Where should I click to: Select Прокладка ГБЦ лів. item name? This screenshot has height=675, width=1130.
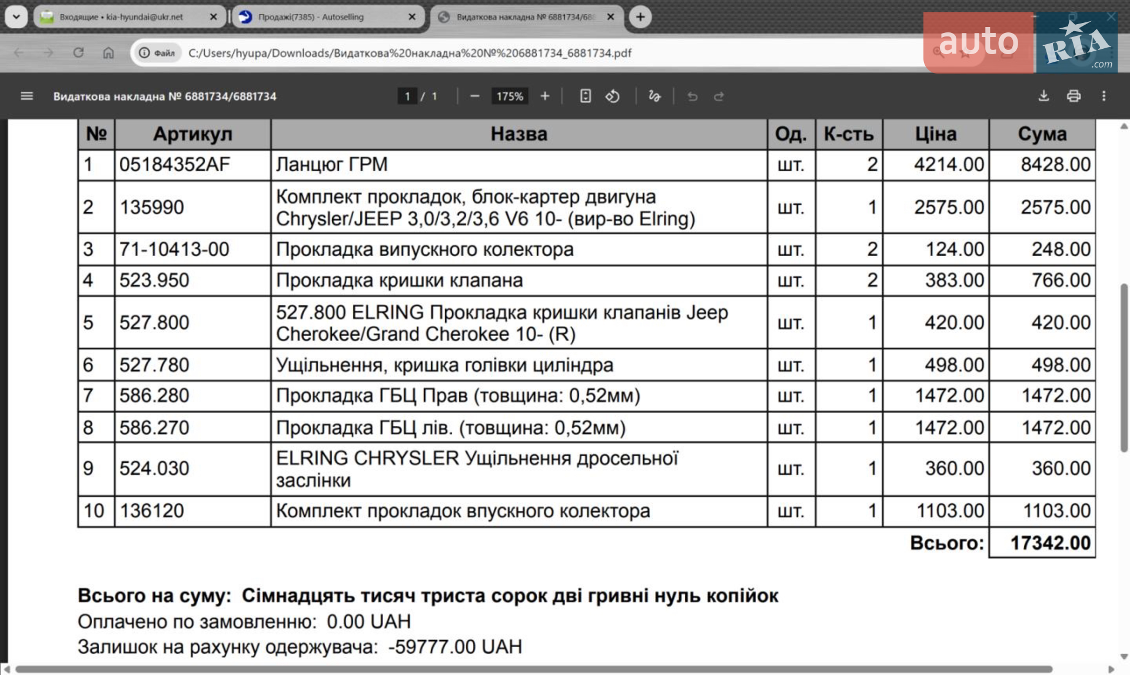click(x=451, y=427)
